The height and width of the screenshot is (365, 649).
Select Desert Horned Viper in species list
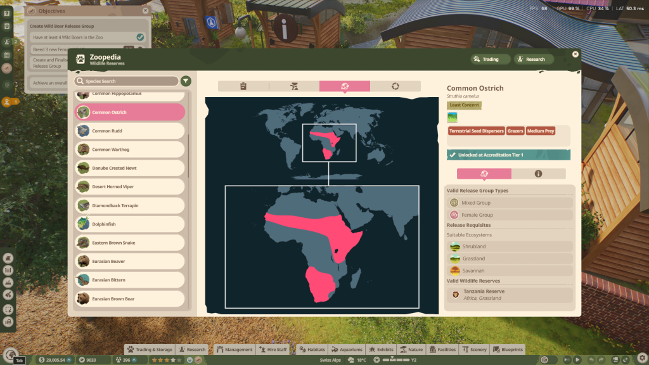(129, 187)
